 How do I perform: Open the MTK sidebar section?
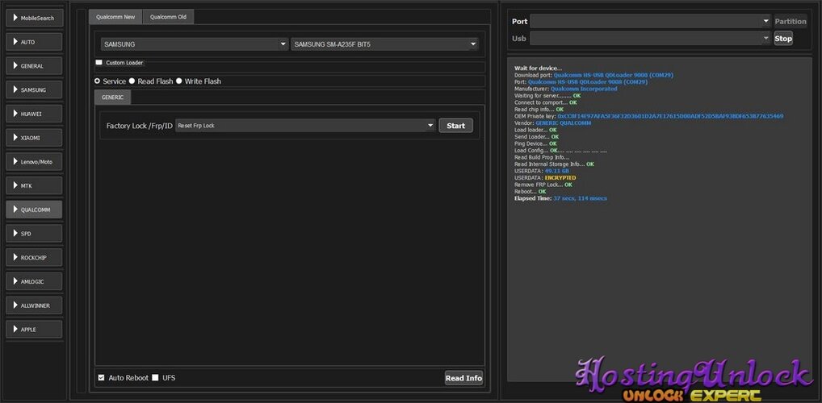tap(34, 185)
